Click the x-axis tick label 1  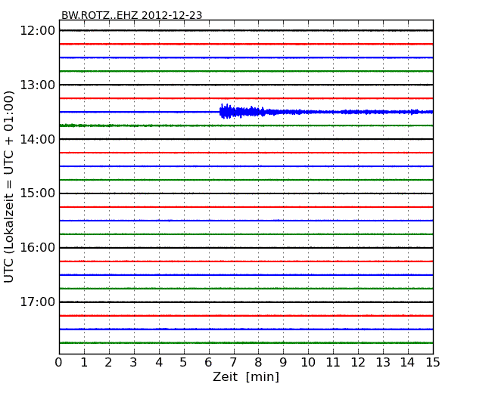(x=84, y=363)
